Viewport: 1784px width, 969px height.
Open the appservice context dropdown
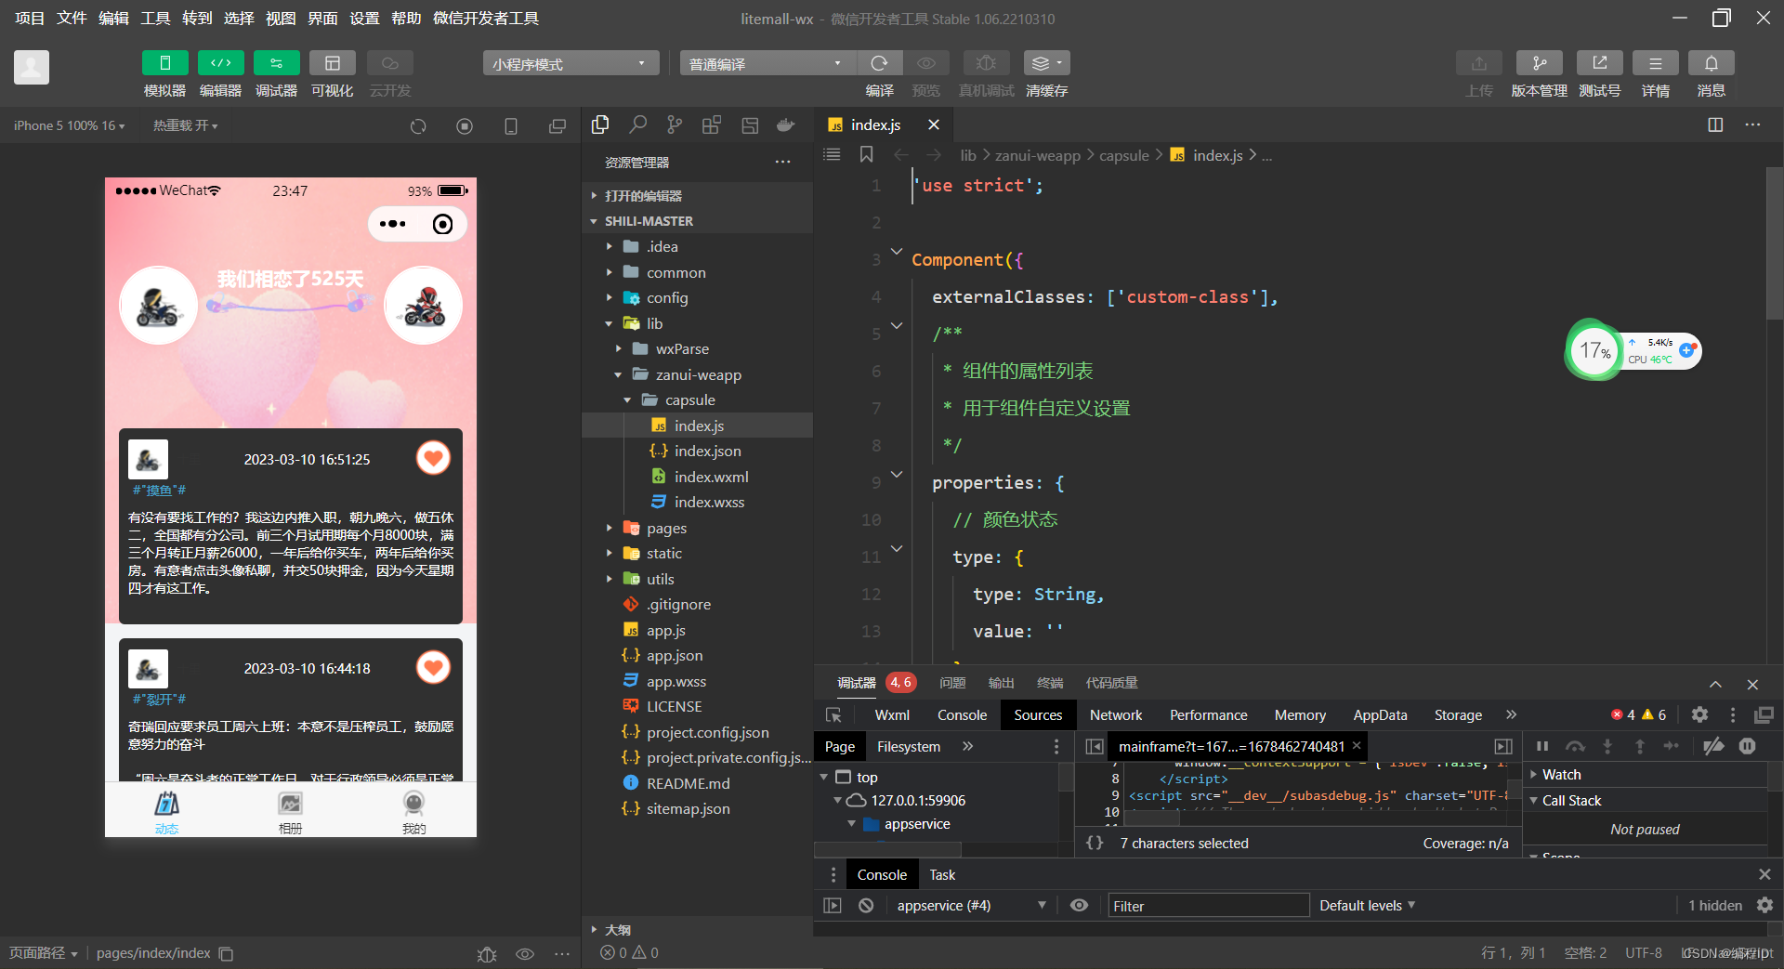pyautogui.click(x=970, y=906)
